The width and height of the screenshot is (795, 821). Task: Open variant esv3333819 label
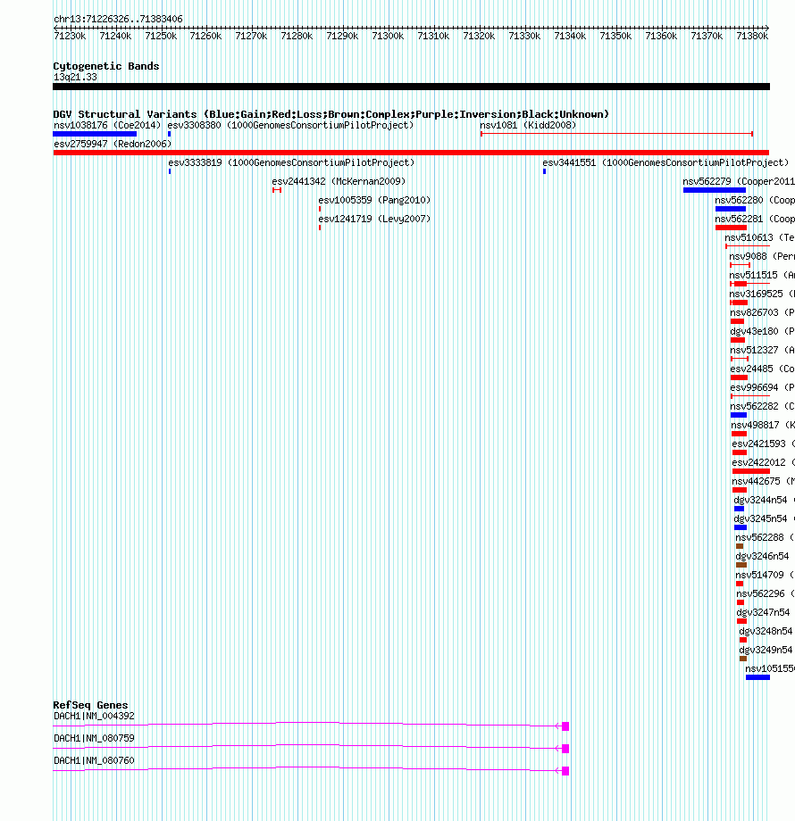[291, 162]
